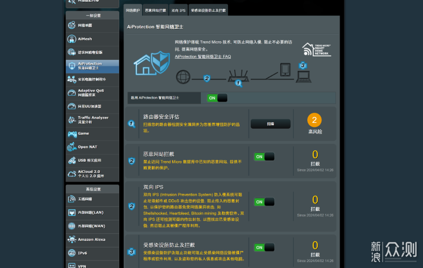Click the tablet device icon in the diagram
Screen dimensions: 423x268
[285, 69]
